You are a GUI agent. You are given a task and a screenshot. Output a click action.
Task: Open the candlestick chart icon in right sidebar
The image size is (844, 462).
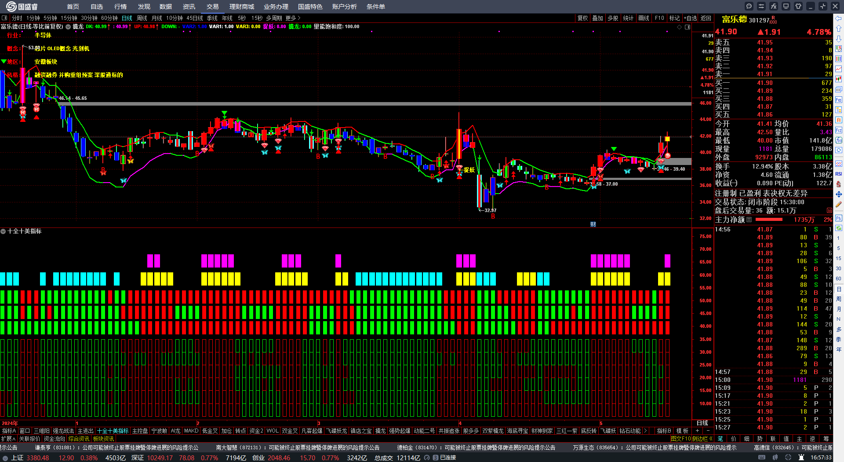[x=839, y=79]
